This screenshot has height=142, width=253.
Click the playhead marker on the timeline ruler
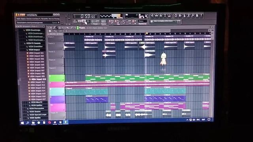147,34
